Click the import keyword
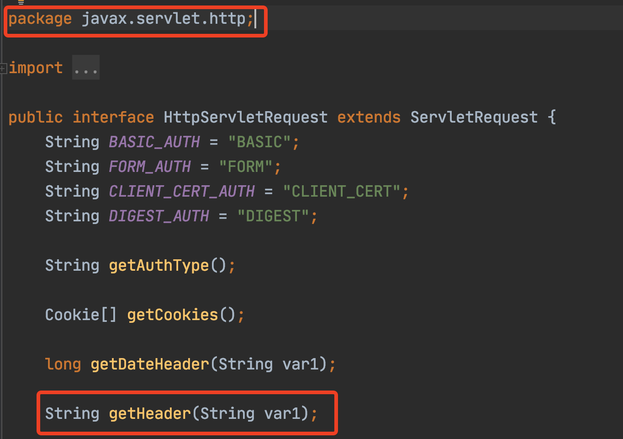The height and width of the screenshot is (439, 623). (36, 68)
